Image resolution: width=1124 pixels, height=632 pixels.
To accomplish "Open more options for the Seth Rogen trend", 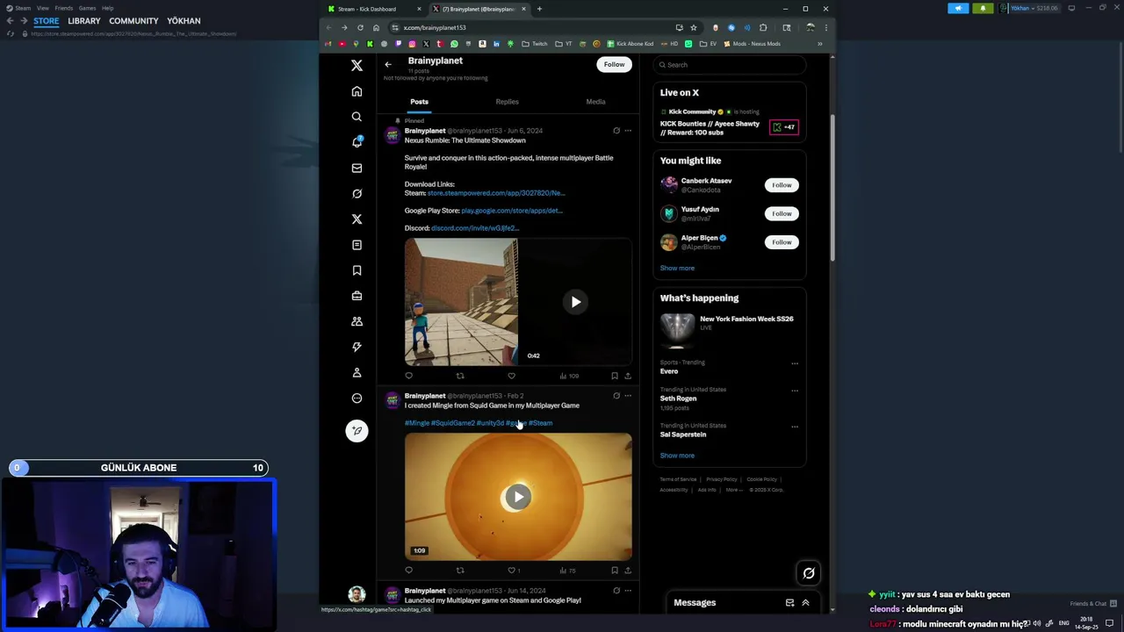I will (795, 391).
